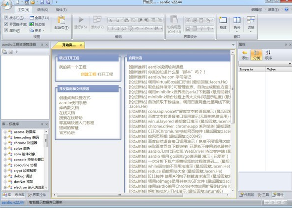292x208 pixels.
Task: Toggle the 状态栏(S) checkbox
Action: (6, 18)
